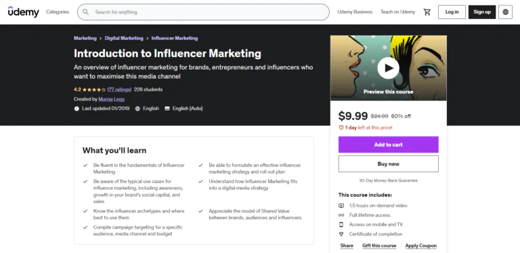
Task: Click Gift this course link
Action: (x=379, y=246)
